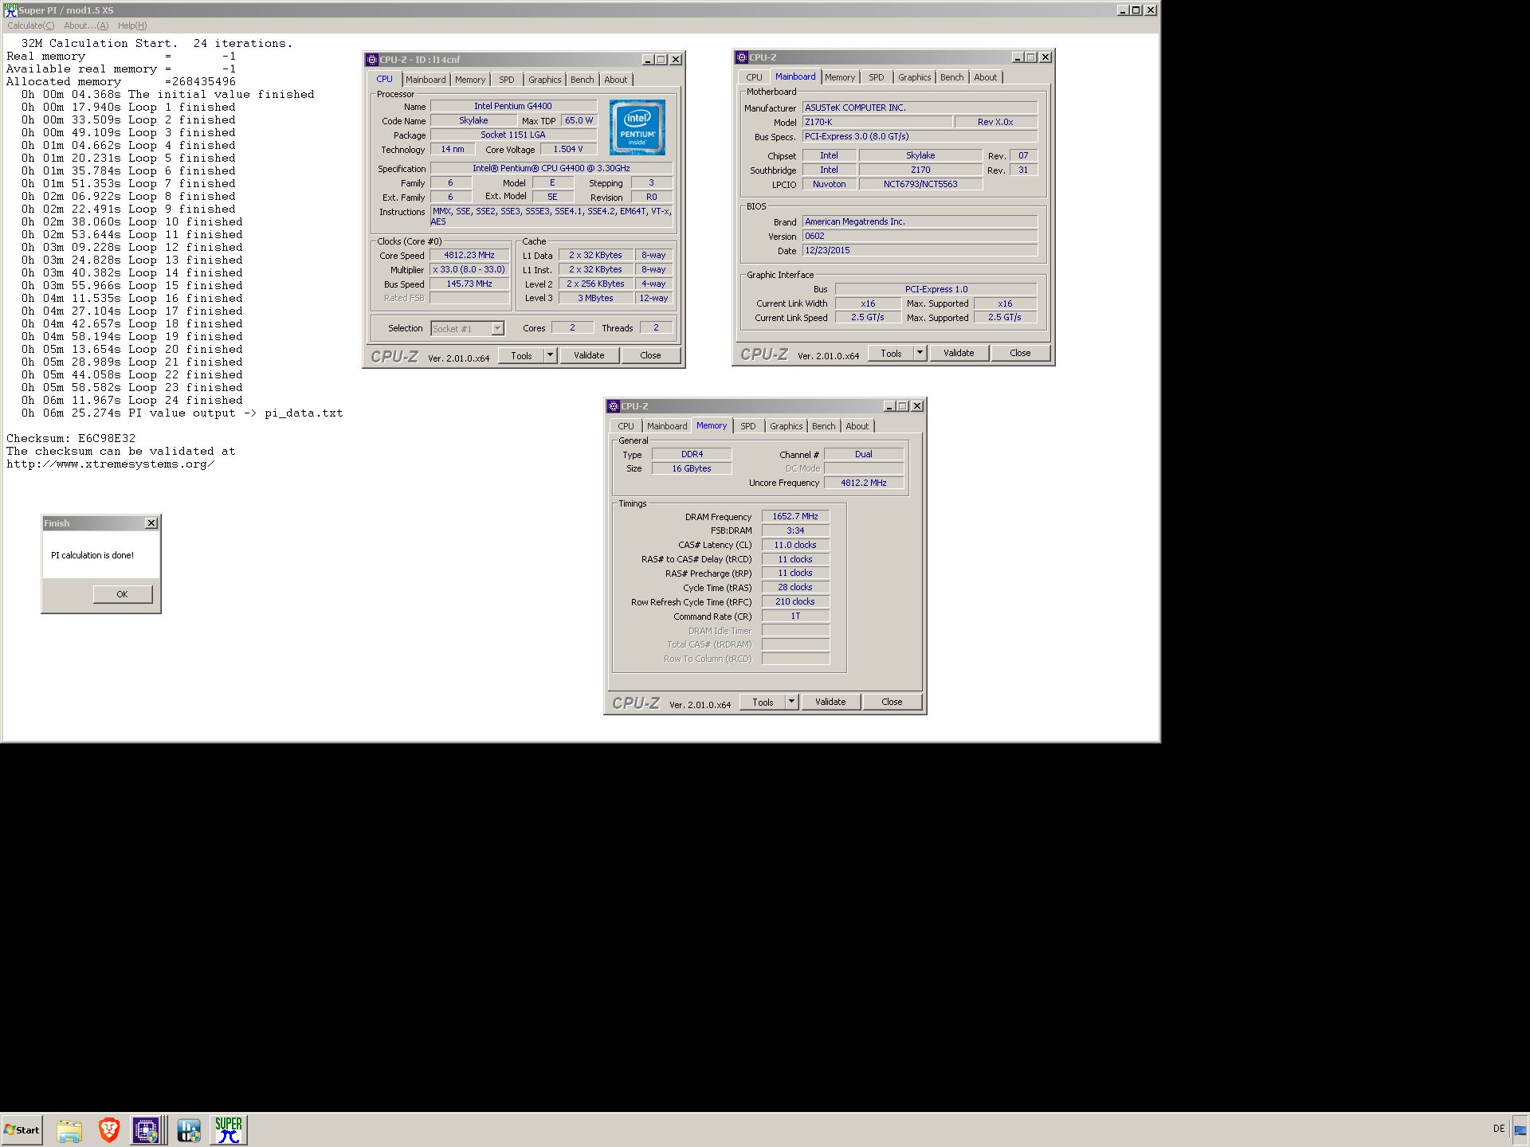Open About tab in CPU-Z l14cnf window

coord(616,80)
